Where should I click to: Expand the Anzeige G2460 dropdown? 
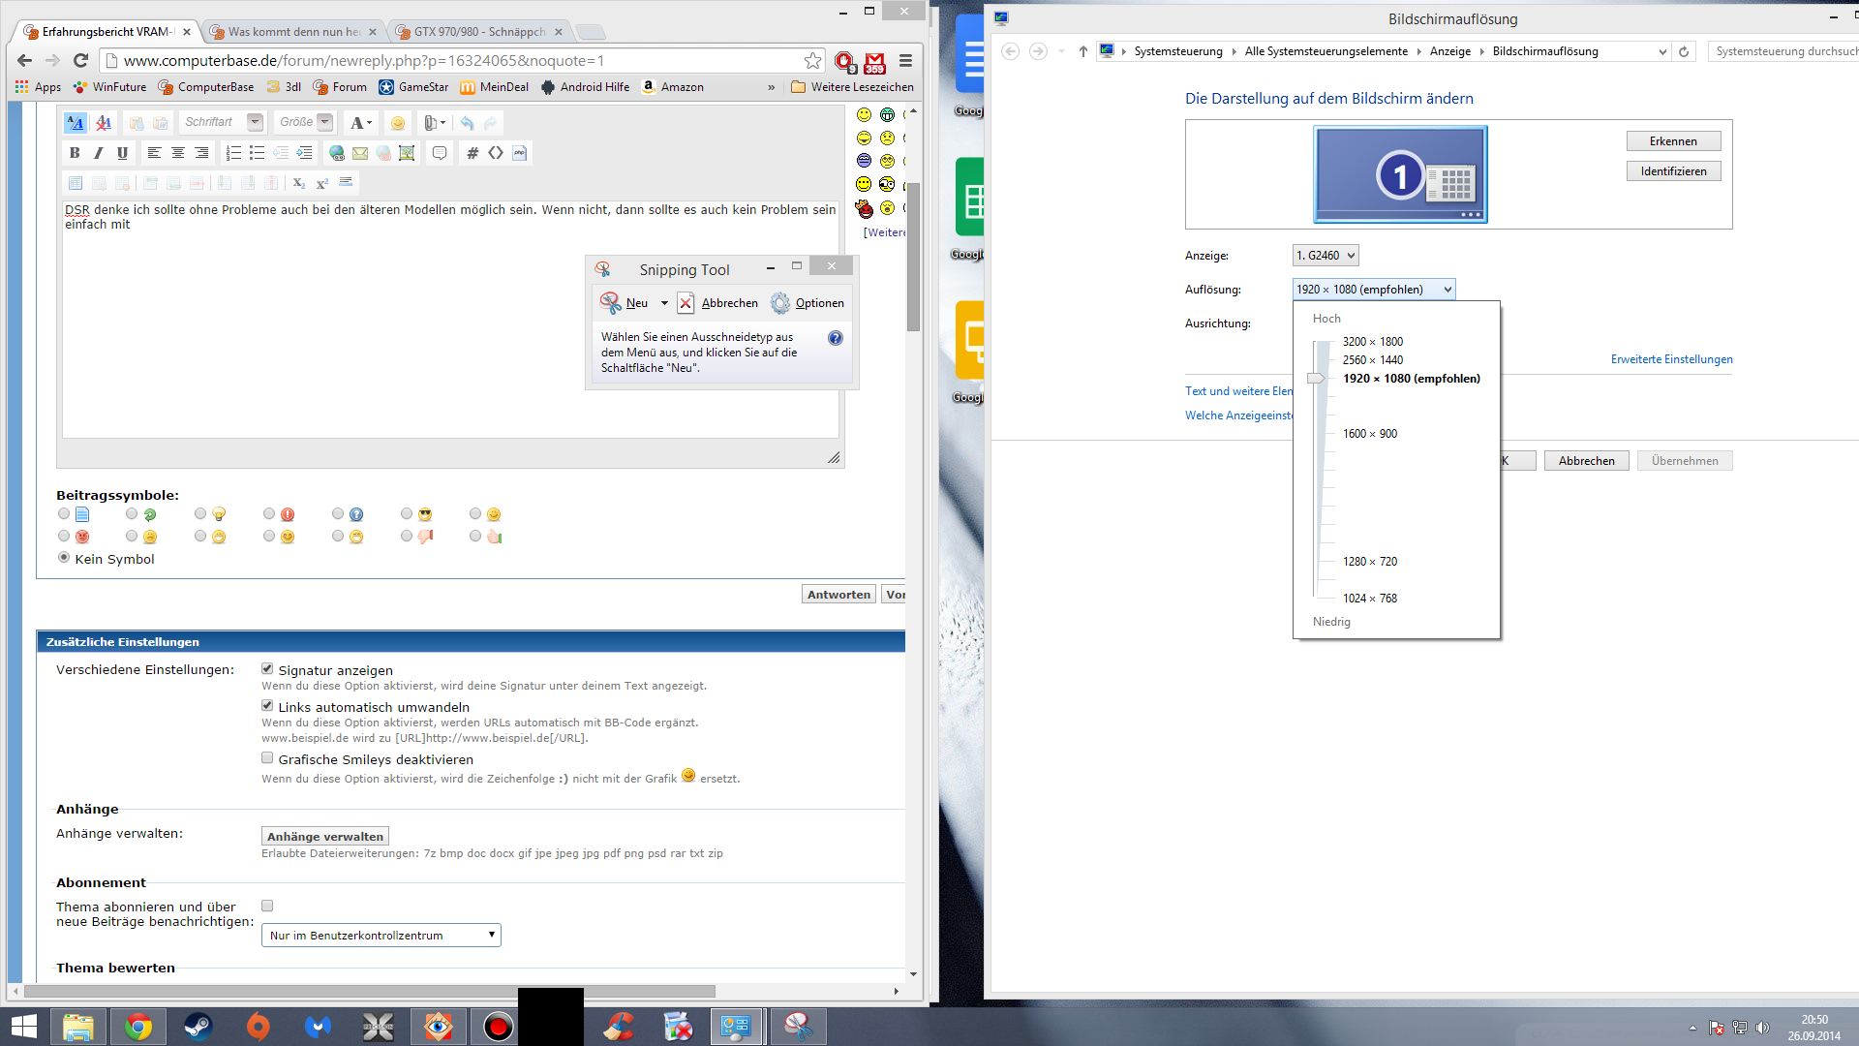(x=1326, y=256)
